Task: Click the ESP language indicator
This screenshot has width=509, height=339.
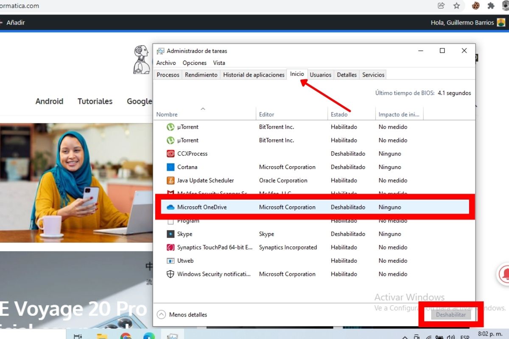Action: coord(464,337)
